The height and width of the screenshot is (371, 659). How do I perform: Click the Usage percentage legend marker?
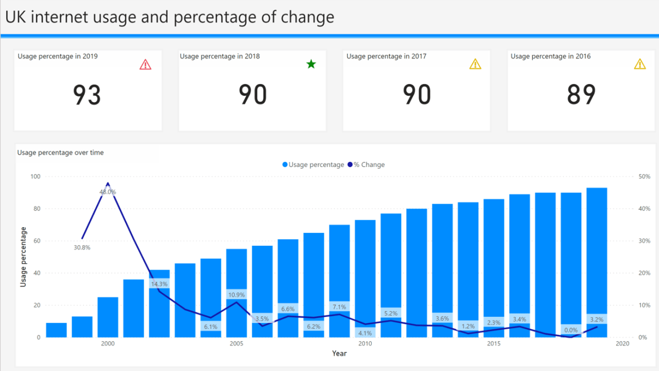(285, 165)
